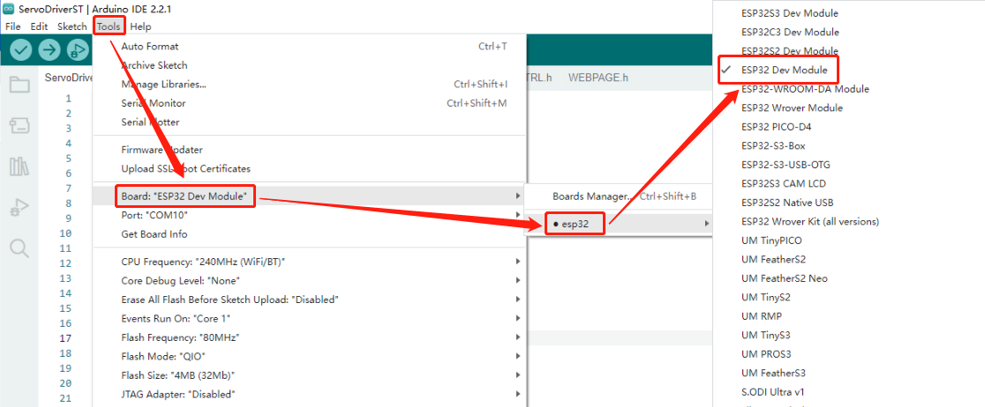Click the Verify checkmark button
Screen dimensions: 985x407
coord(20,49)
